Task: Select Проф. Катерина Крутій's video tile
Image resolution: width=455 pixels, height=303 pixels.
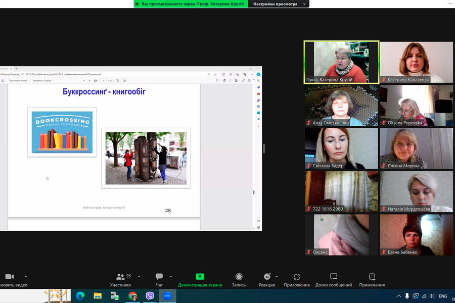Action: coord(341,62)
